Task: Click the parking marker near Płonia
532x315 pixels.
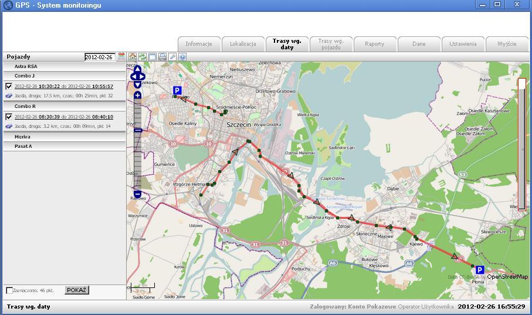Action: click(x=479, y=270)
